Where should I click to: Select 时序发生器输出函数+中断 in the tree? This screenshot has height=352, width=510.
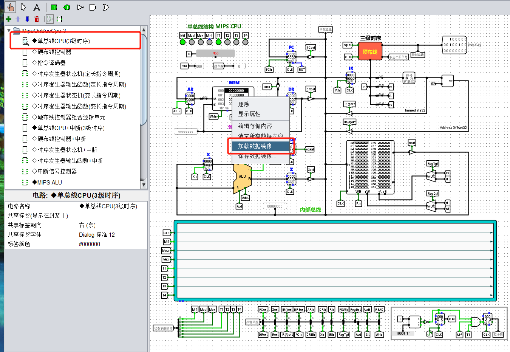coord(67,161)
